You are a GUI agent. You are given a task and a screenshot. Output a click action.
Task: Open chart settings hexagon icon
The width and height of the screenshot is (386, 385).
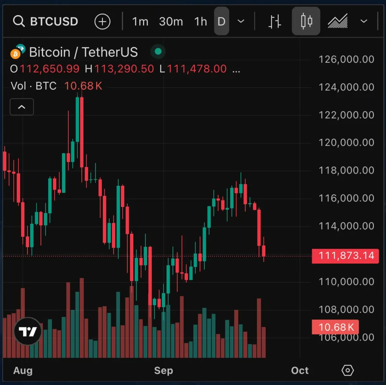[x=348, y=370]
